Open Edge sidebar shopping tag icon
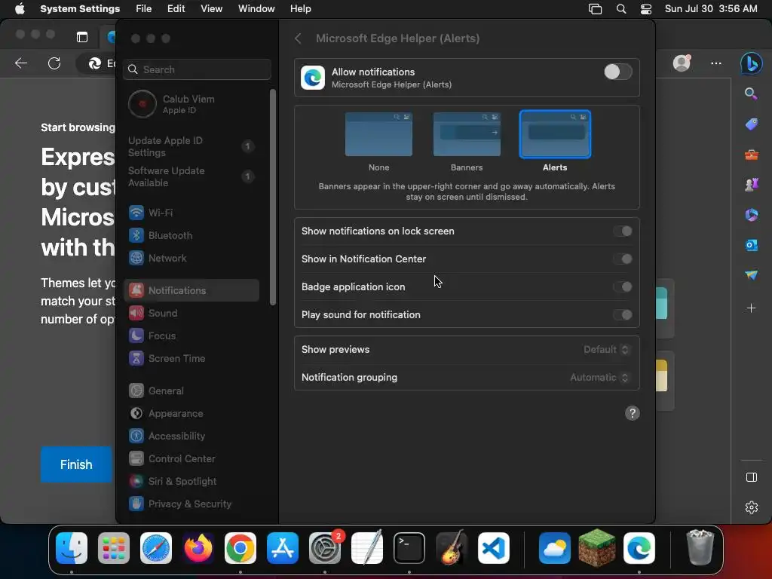Image resolution: width=772 pixels, height=579 pixels. coord(752,124)
